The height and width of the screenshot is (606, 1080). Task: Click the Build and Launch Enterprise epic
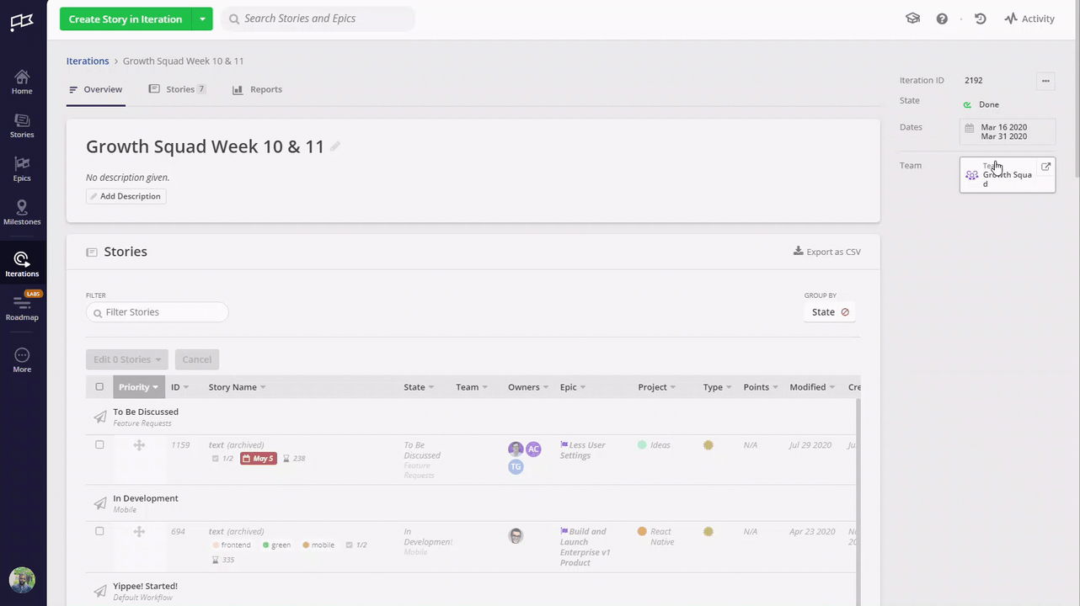pos(585,547)
